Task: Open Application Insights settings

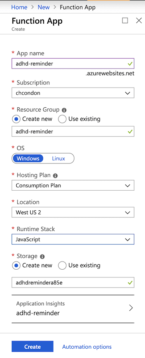Action: [x=73, y=309]
